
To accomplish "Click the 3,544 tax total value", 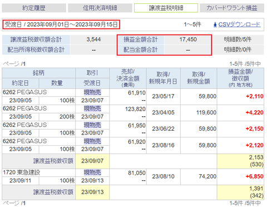I will pyautogui.click(x=93, y=40).
